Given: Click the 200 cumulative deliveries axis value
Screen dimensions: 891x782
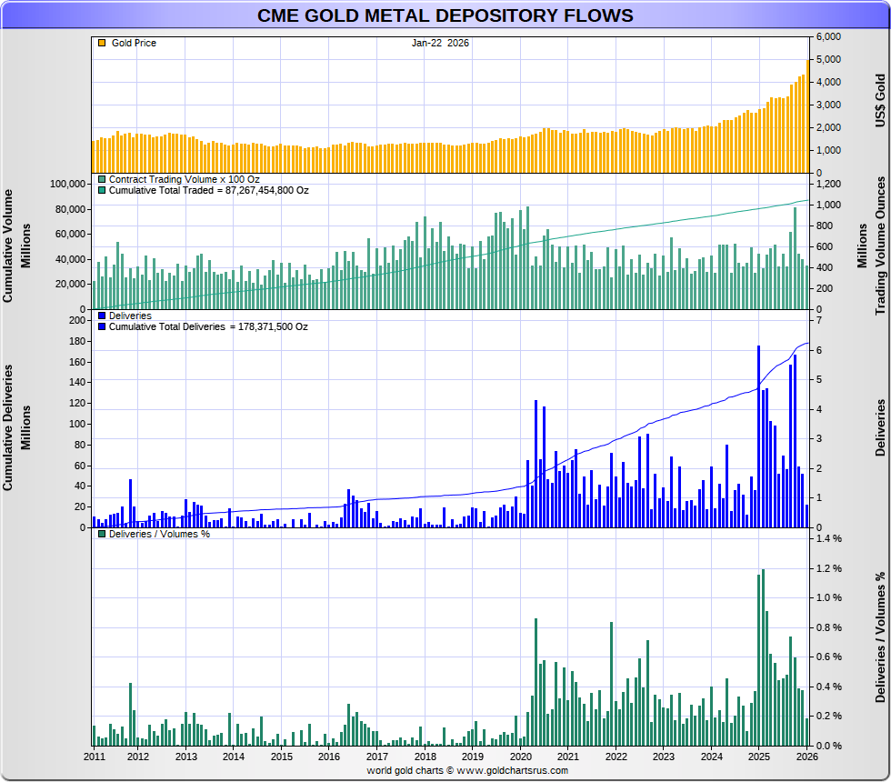Looking at the screenshot, I should (x=77, y=320).
